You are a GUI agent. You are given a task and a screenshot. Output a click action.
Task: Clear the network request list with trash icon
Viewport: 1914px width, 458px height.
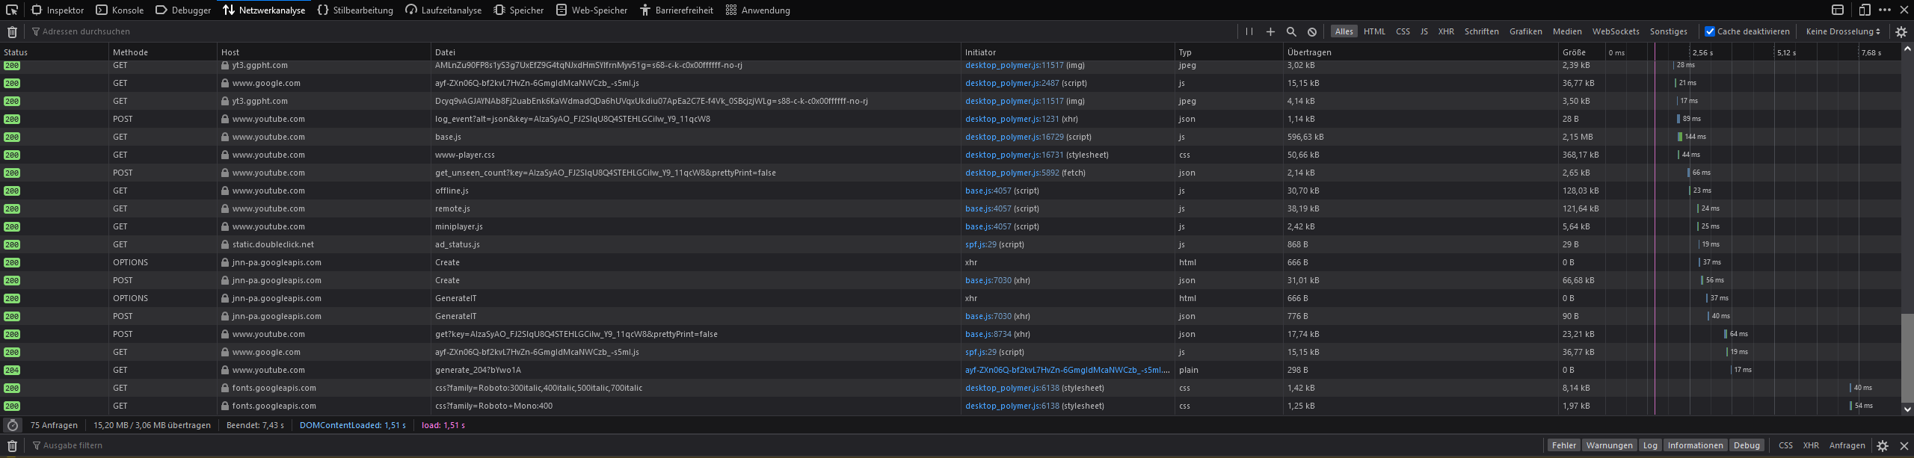tap(12, 31)
